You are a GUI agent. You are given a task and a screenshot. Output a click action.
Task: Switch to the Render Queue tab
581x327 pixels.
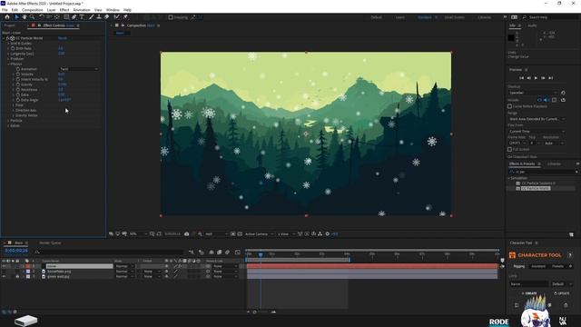51,243
